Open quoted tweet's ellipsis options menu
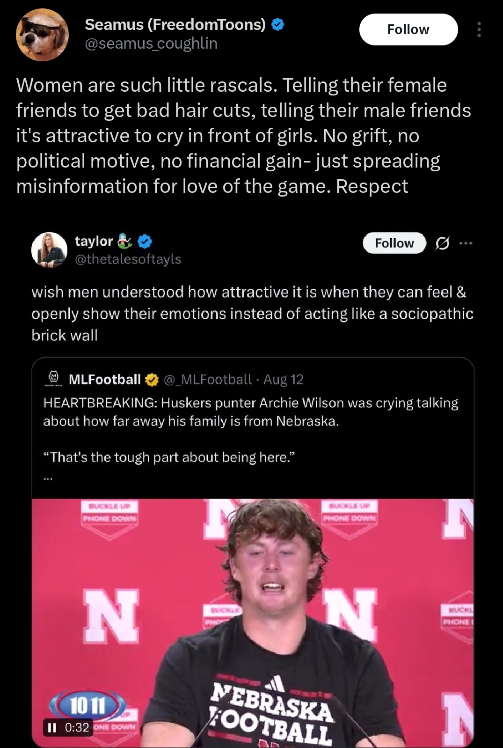This screenshot has height=748, width=503. click(x=466, y=243)
